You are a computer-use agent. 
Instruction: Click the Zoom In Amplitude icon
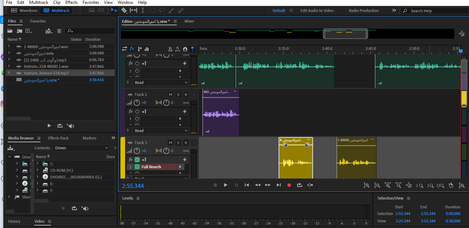click(366, 185)
